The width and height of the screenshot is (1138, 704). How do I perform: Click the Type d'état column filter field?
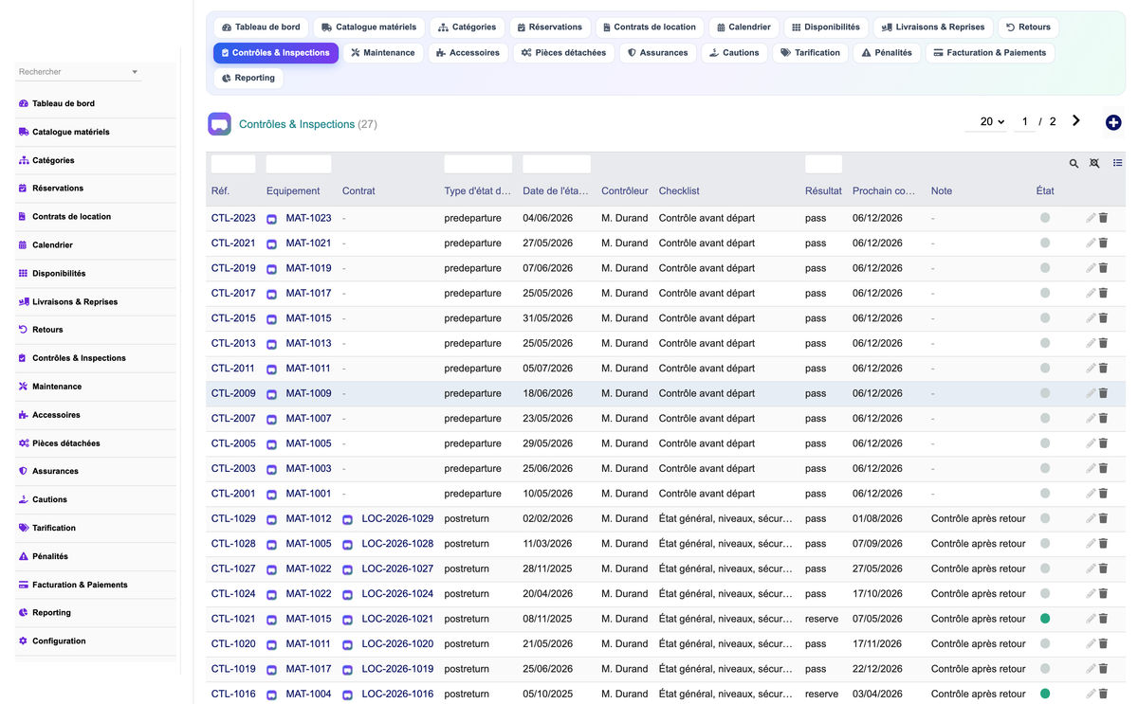[478, 164]
